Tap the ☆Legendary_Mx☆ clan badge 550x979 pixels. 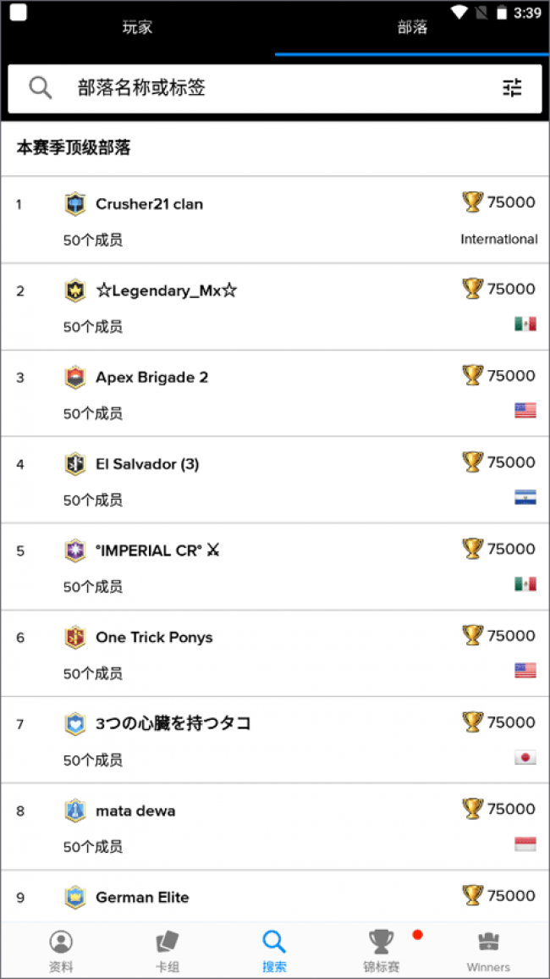75,290
